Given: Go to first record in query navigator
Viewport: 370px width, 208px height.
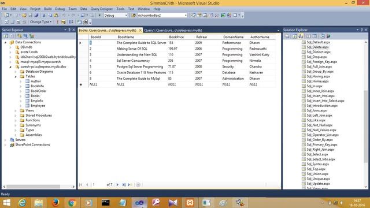Looking at the screenshot, I should click(80, 185).
